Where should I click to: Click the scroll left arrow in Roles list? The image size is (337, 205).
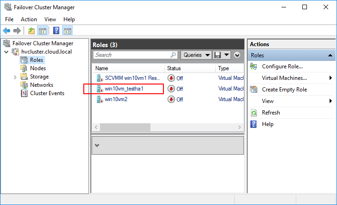coord(96,127)
